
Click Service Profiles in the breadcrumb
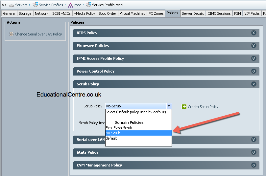(51, 5)
